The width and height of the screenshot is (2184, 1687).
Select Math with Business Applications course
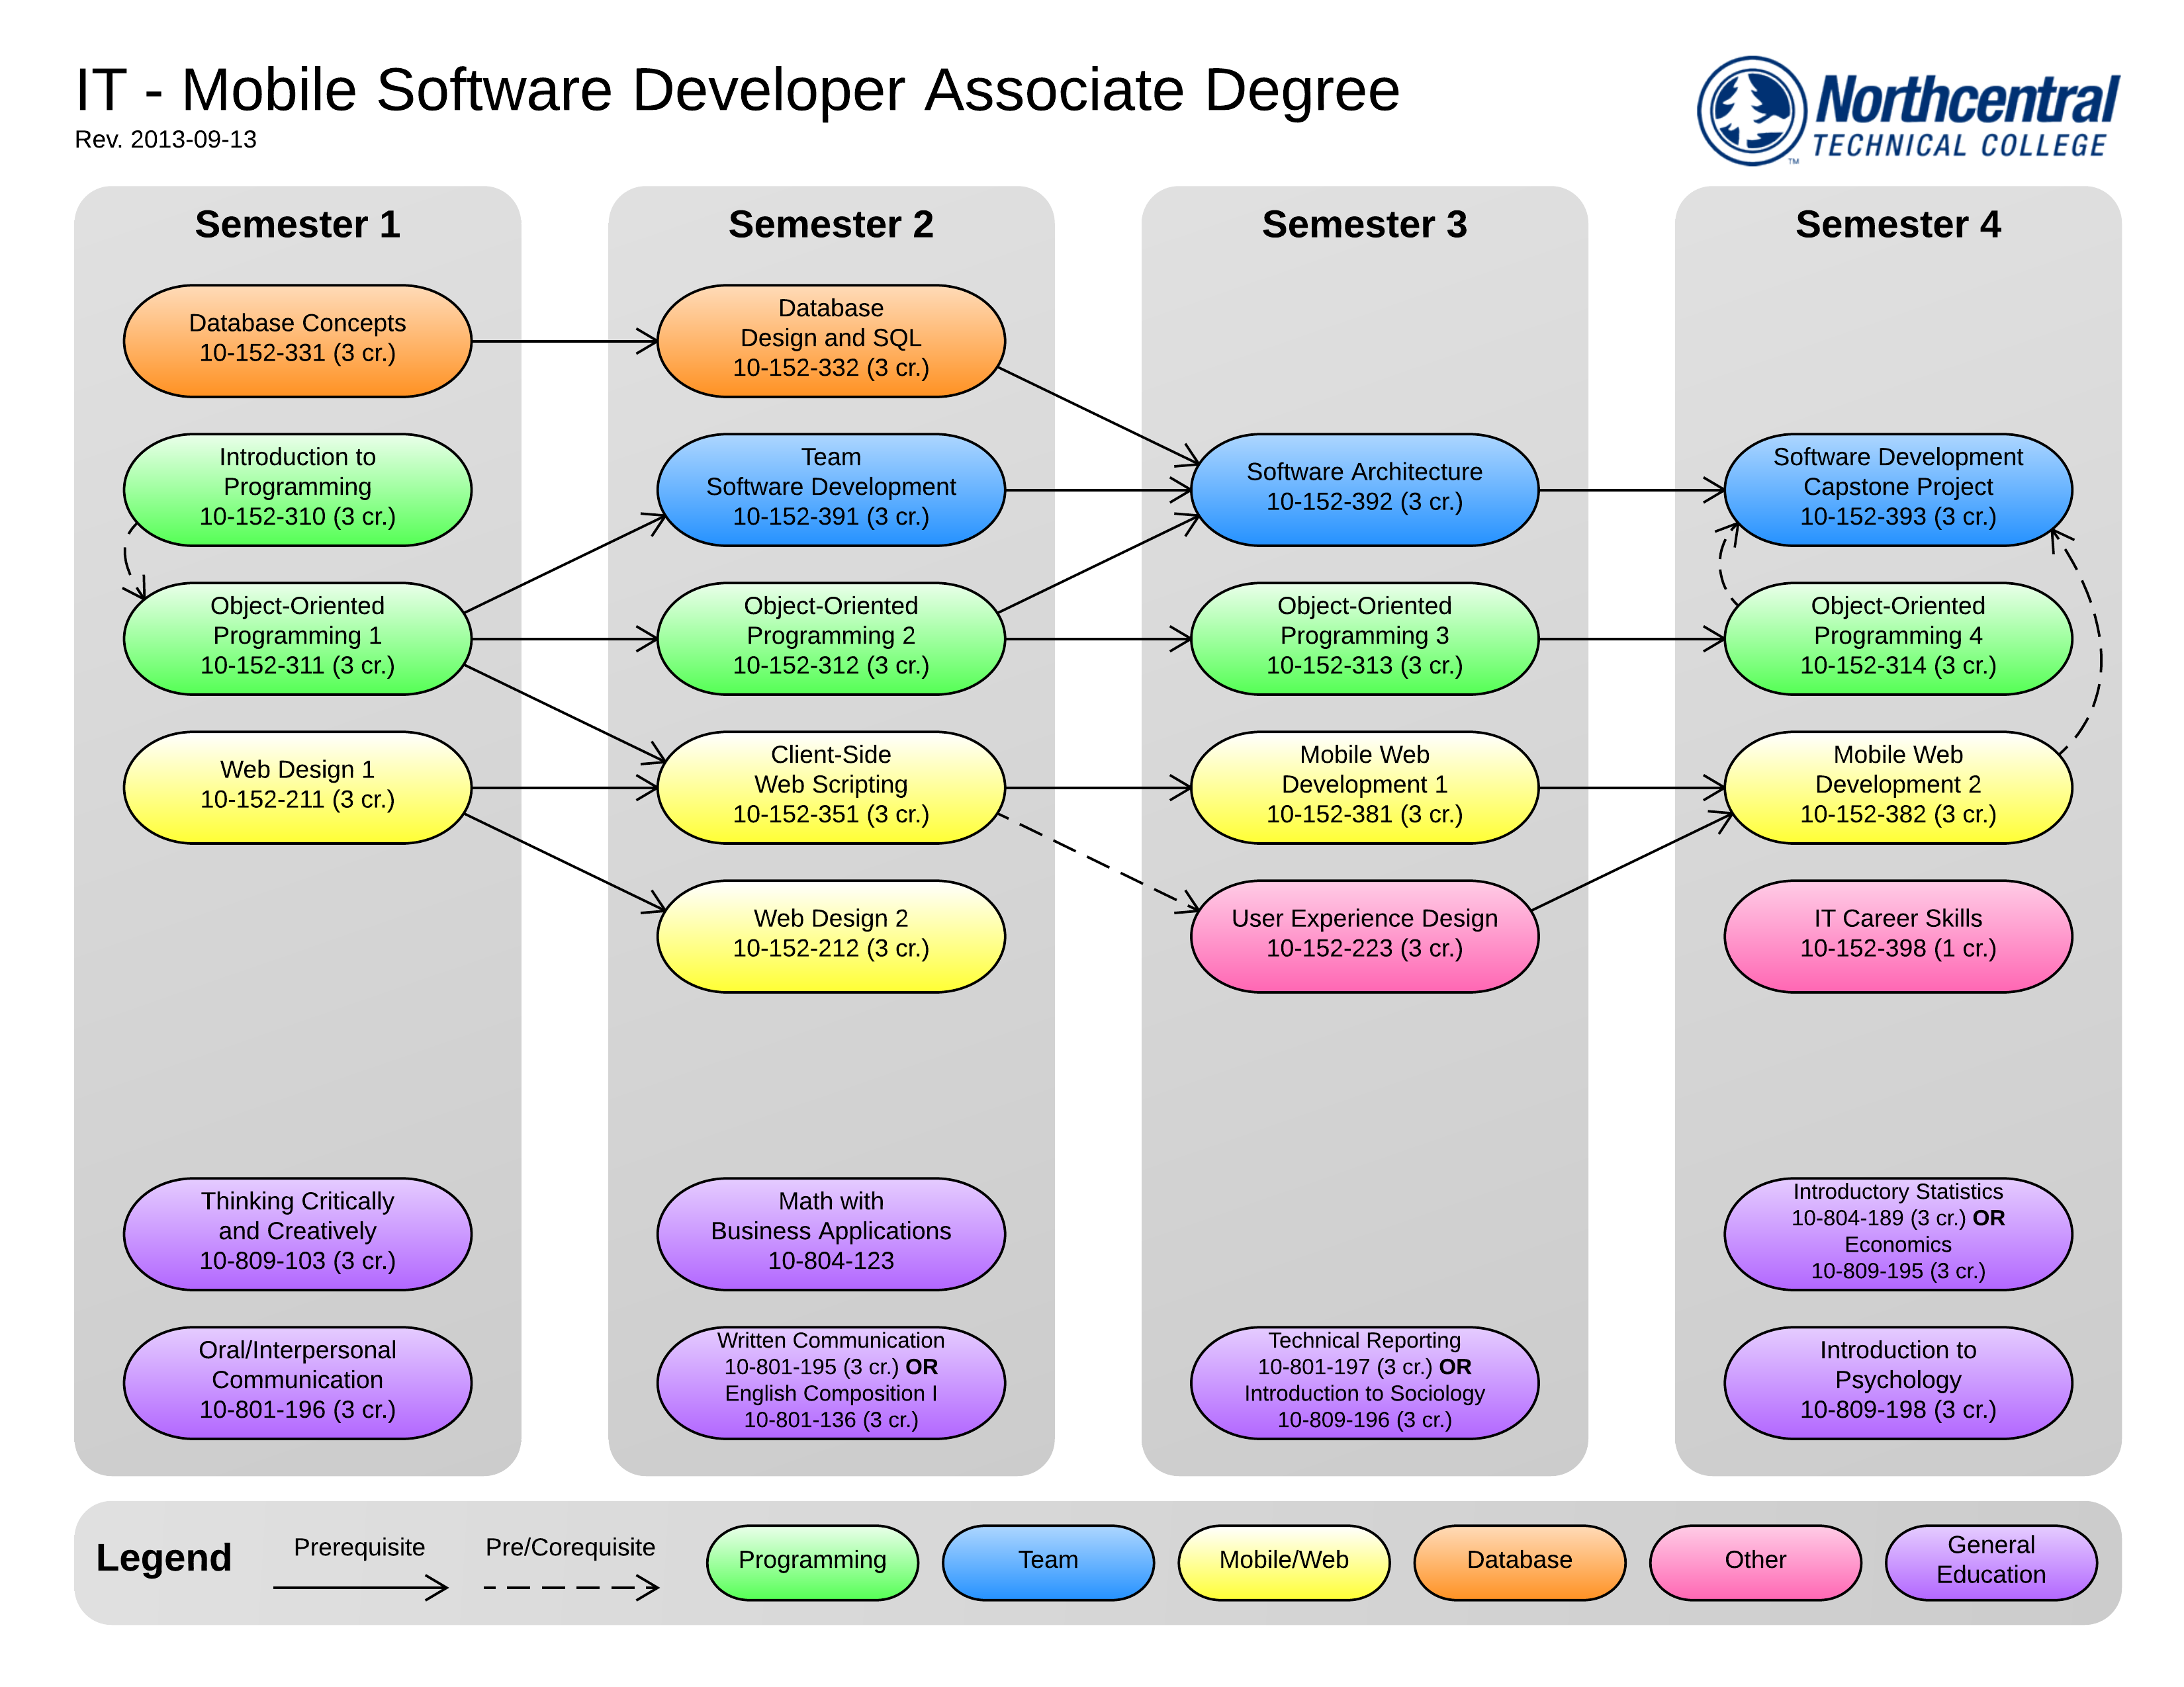tap(830, 1233)
